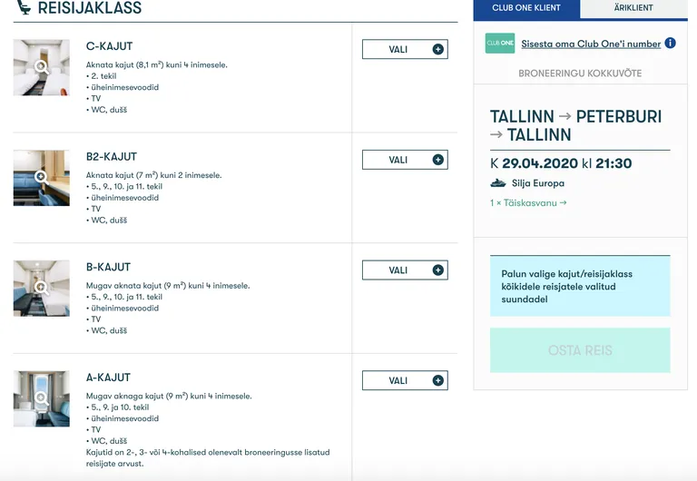Expand the 1 × Täiskasvanu passenger link
Image resolution: width=697 pixels, height=481 pixels.
[x=528, y=202]
